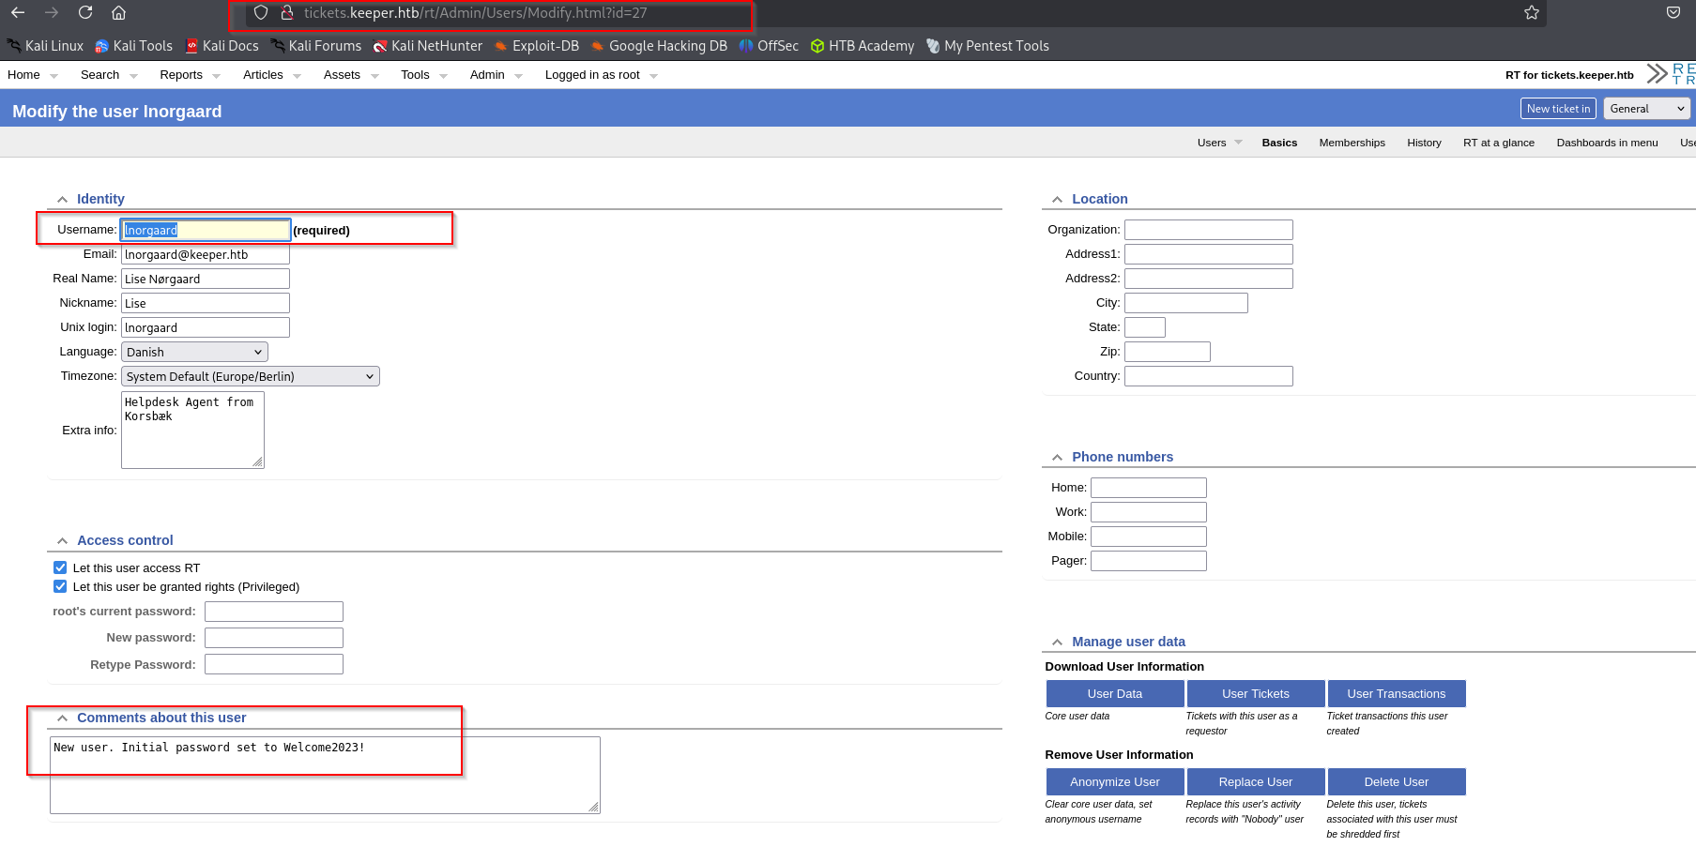Switch to the Memberships tab
This screenshot has width=1696, height=847.
1352,143
